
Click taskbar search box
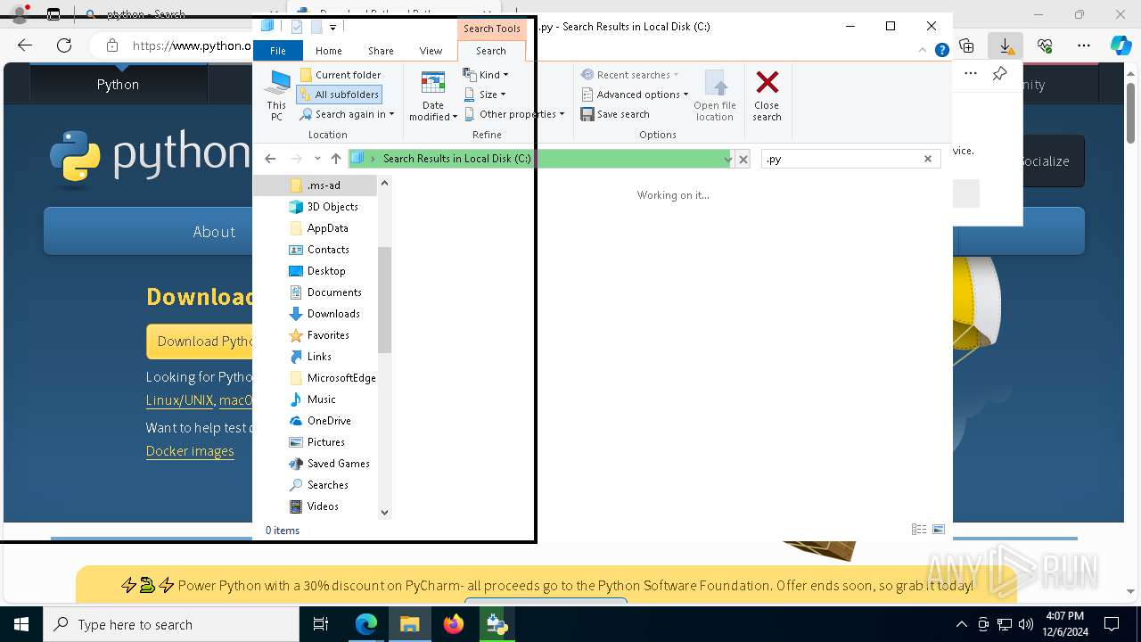[x=171, y=624]
